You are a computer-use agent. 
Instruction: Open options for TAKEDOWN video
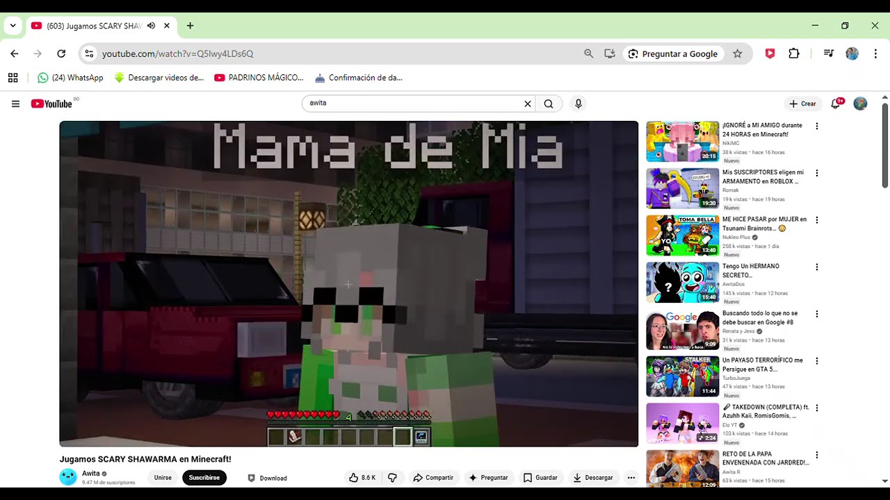pos(817,408)
